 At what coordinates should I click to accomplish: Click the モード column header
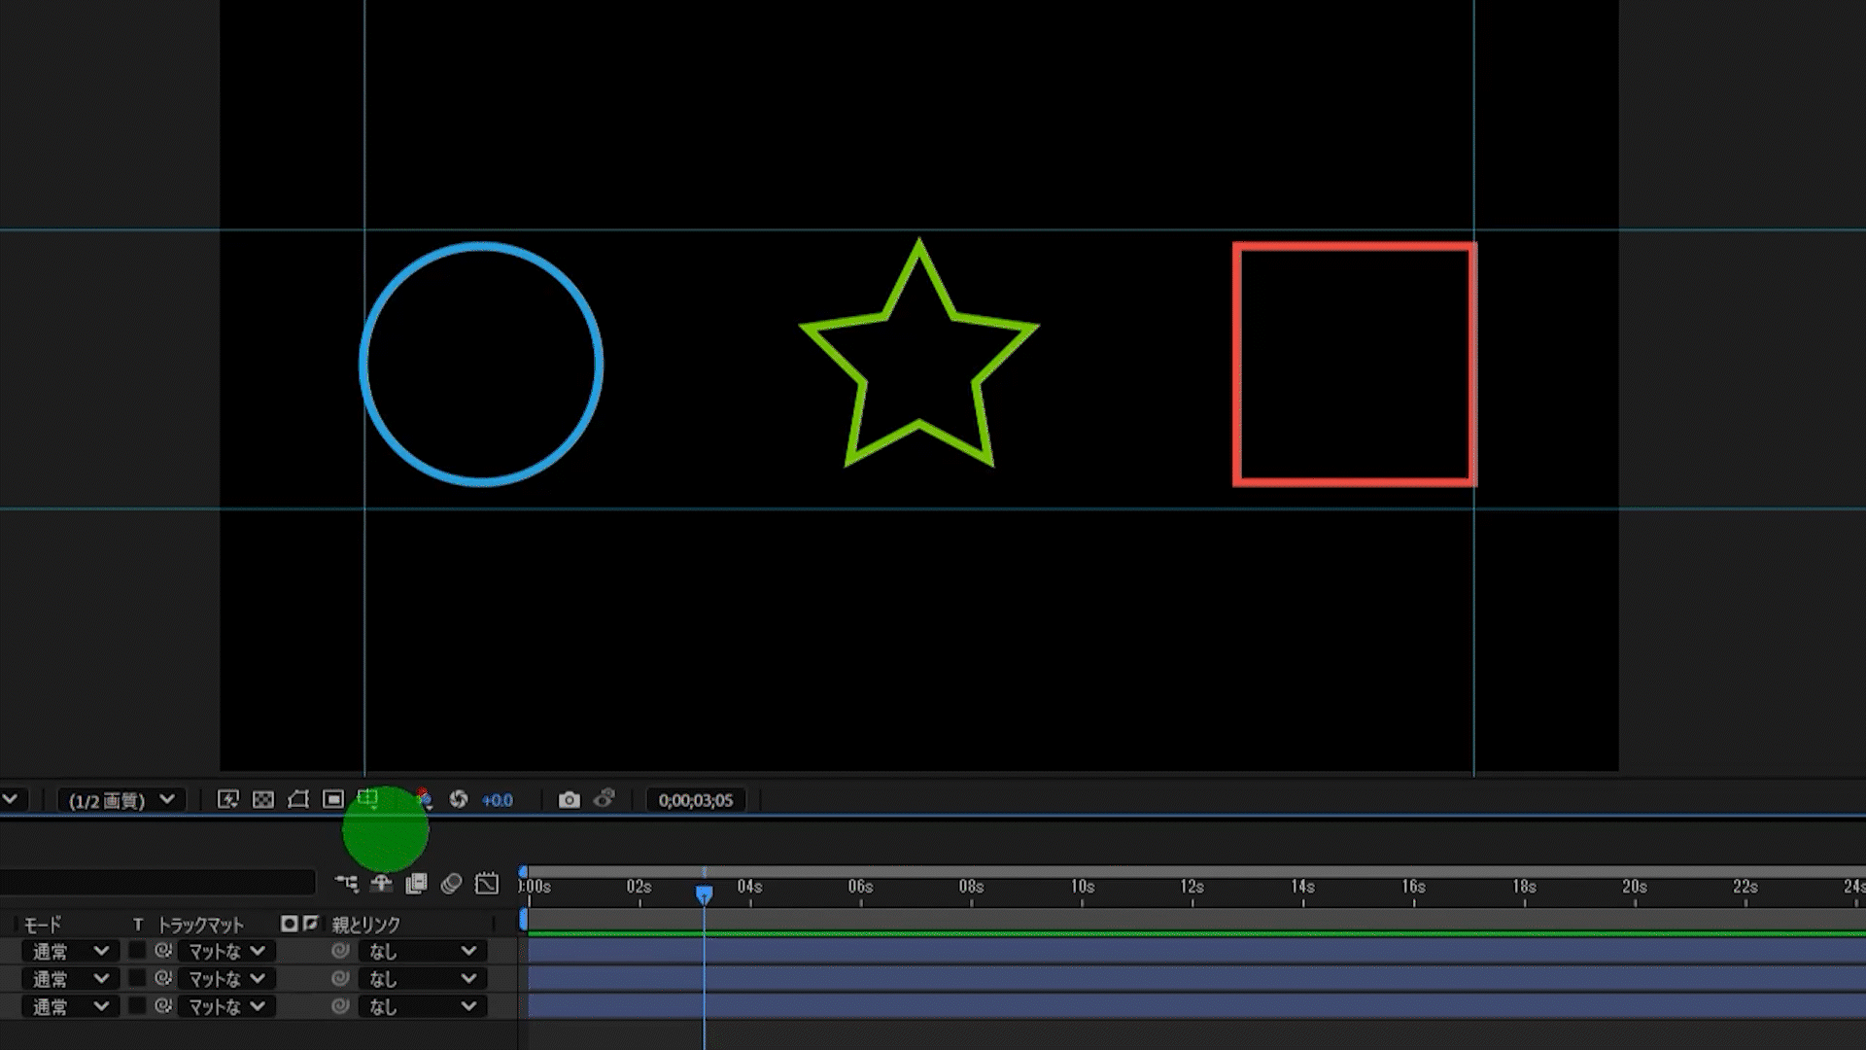coord(43,924)
